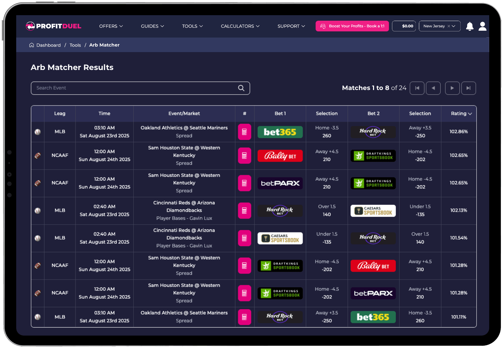Click the notification bell icon
503x348 pixels.
click(470, 26)
